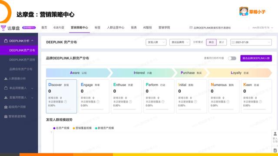Toggle the industry benchmark switch
Viewport: 278px width, 156px height.
click(x=232, y=58)
